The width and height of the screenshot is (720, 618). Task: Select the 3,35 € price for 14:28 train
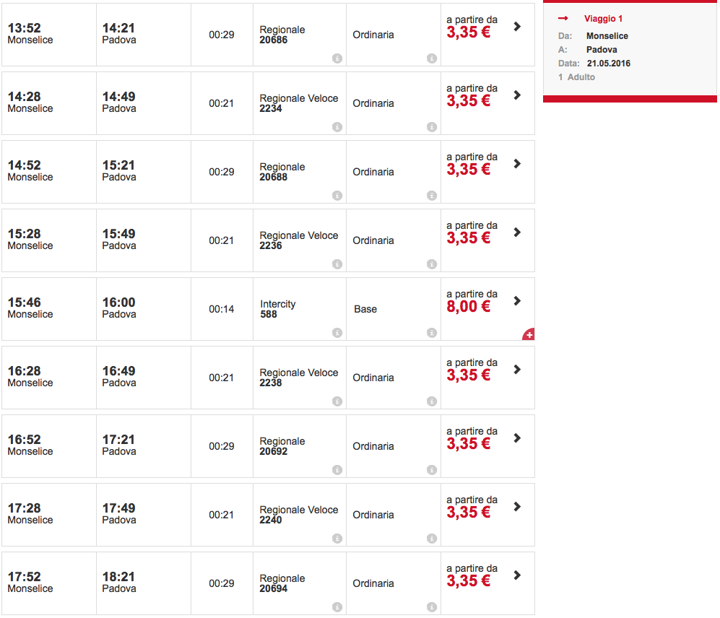[468, 101]
